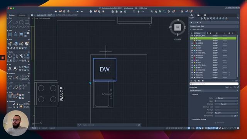
Task: Click the first icon in Layers toolbar
Action: (x=201, y=19)
